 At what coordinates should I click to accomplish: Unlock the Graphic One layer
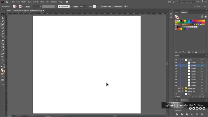pyautogui.click(x=179, y=88)
